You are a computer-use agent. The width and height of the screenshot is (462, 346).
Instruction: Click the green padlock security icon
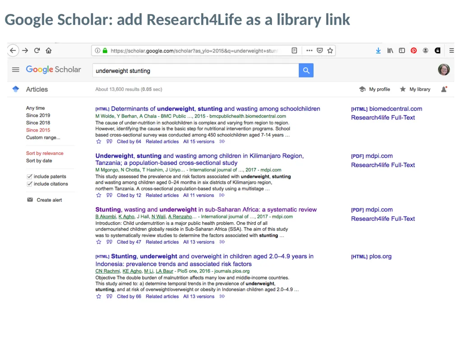(x=105, y=50)
